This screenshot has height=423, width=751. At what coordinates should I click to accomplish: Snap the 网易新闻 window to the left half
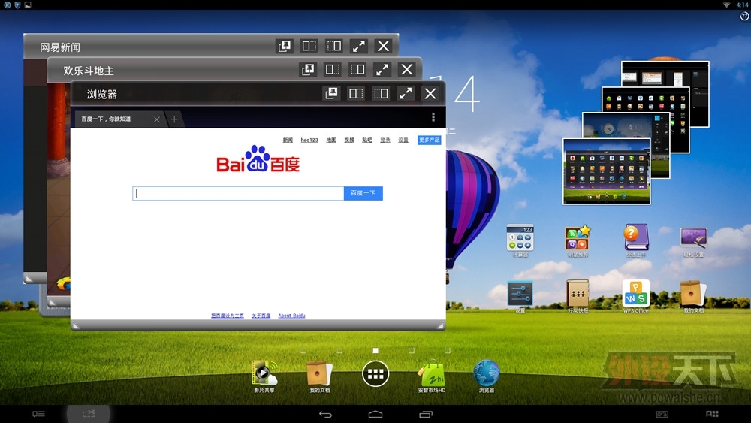click(309, 46)
